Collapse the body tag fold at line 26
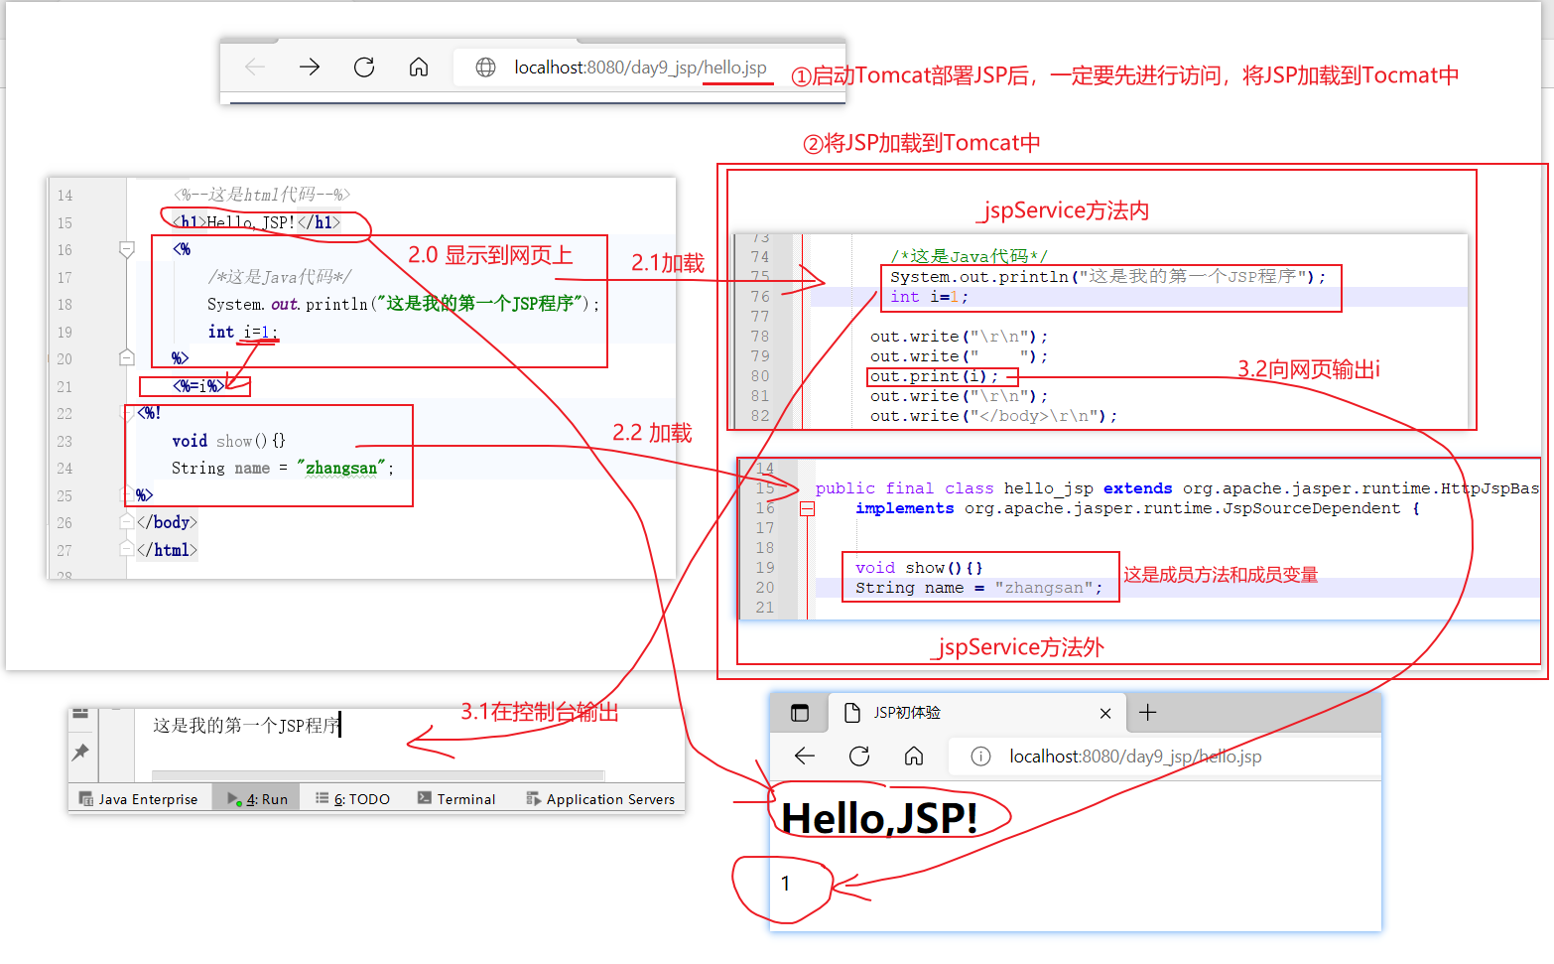 127,521
